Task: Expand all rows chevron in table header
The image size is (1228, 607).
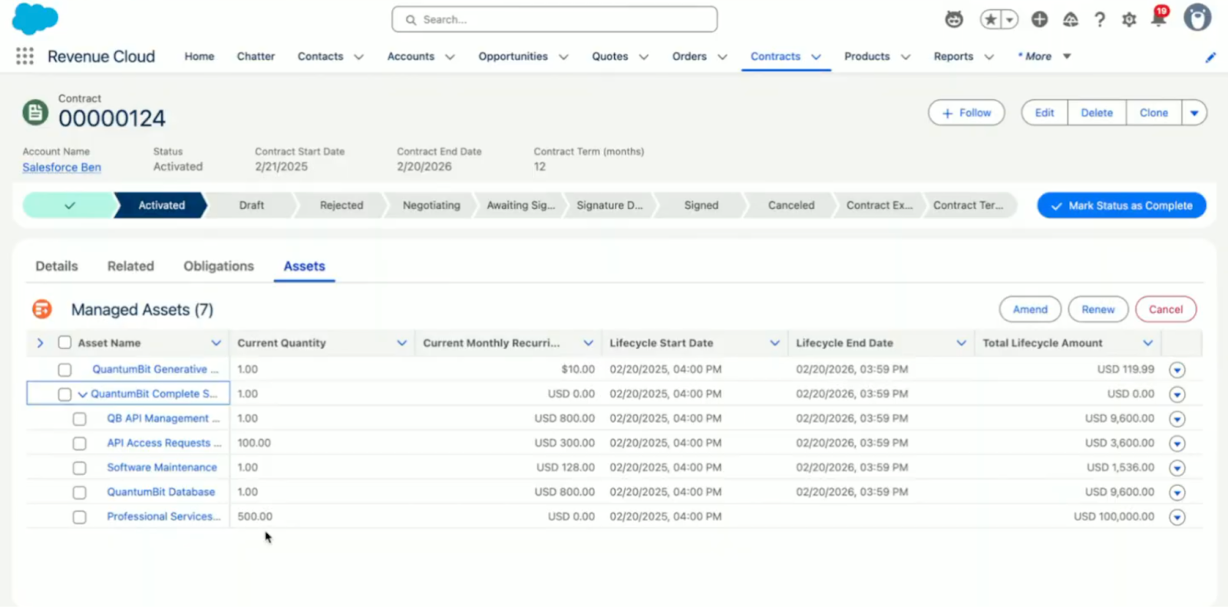Action: coord(40,343)
